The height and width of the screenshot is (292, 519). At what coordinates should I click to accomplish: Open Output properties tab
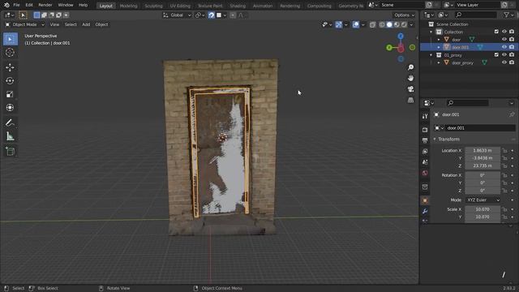tap(425, 140)
